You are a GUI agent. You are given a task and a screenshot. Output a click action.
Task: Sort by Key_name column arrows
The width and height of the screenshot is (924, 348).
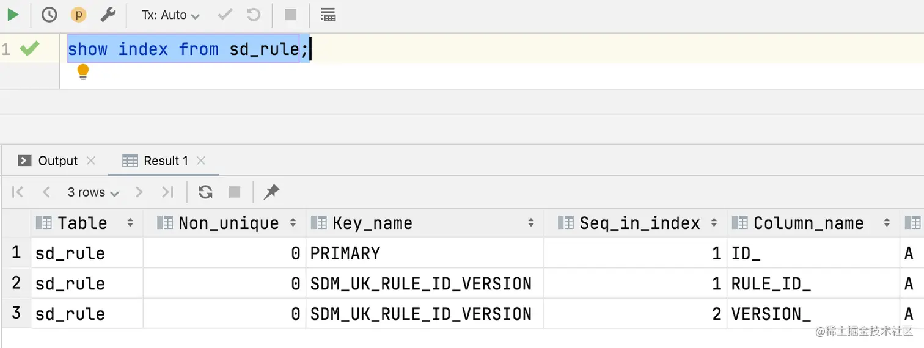click(531, 223)
